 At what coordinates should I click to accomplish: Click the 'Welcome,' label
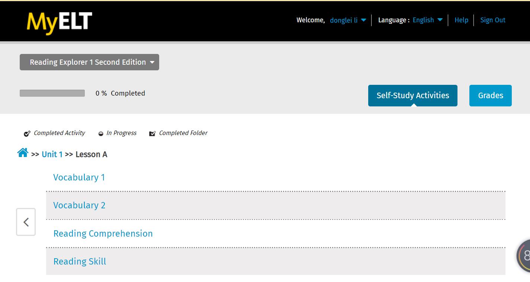click(311, 20)
